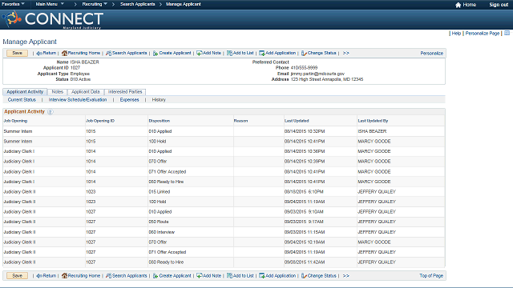
Task: Click the Return arrow icon in top toolbar
Action: (x=39, y=54)
